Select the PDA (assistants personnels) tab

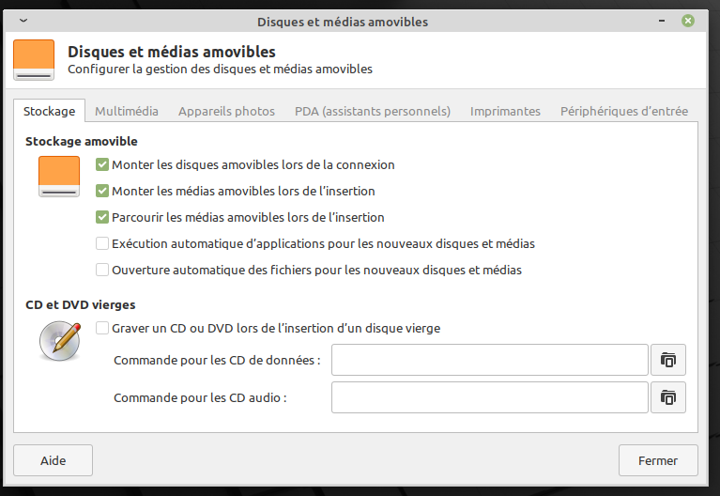tap(373, 111)
